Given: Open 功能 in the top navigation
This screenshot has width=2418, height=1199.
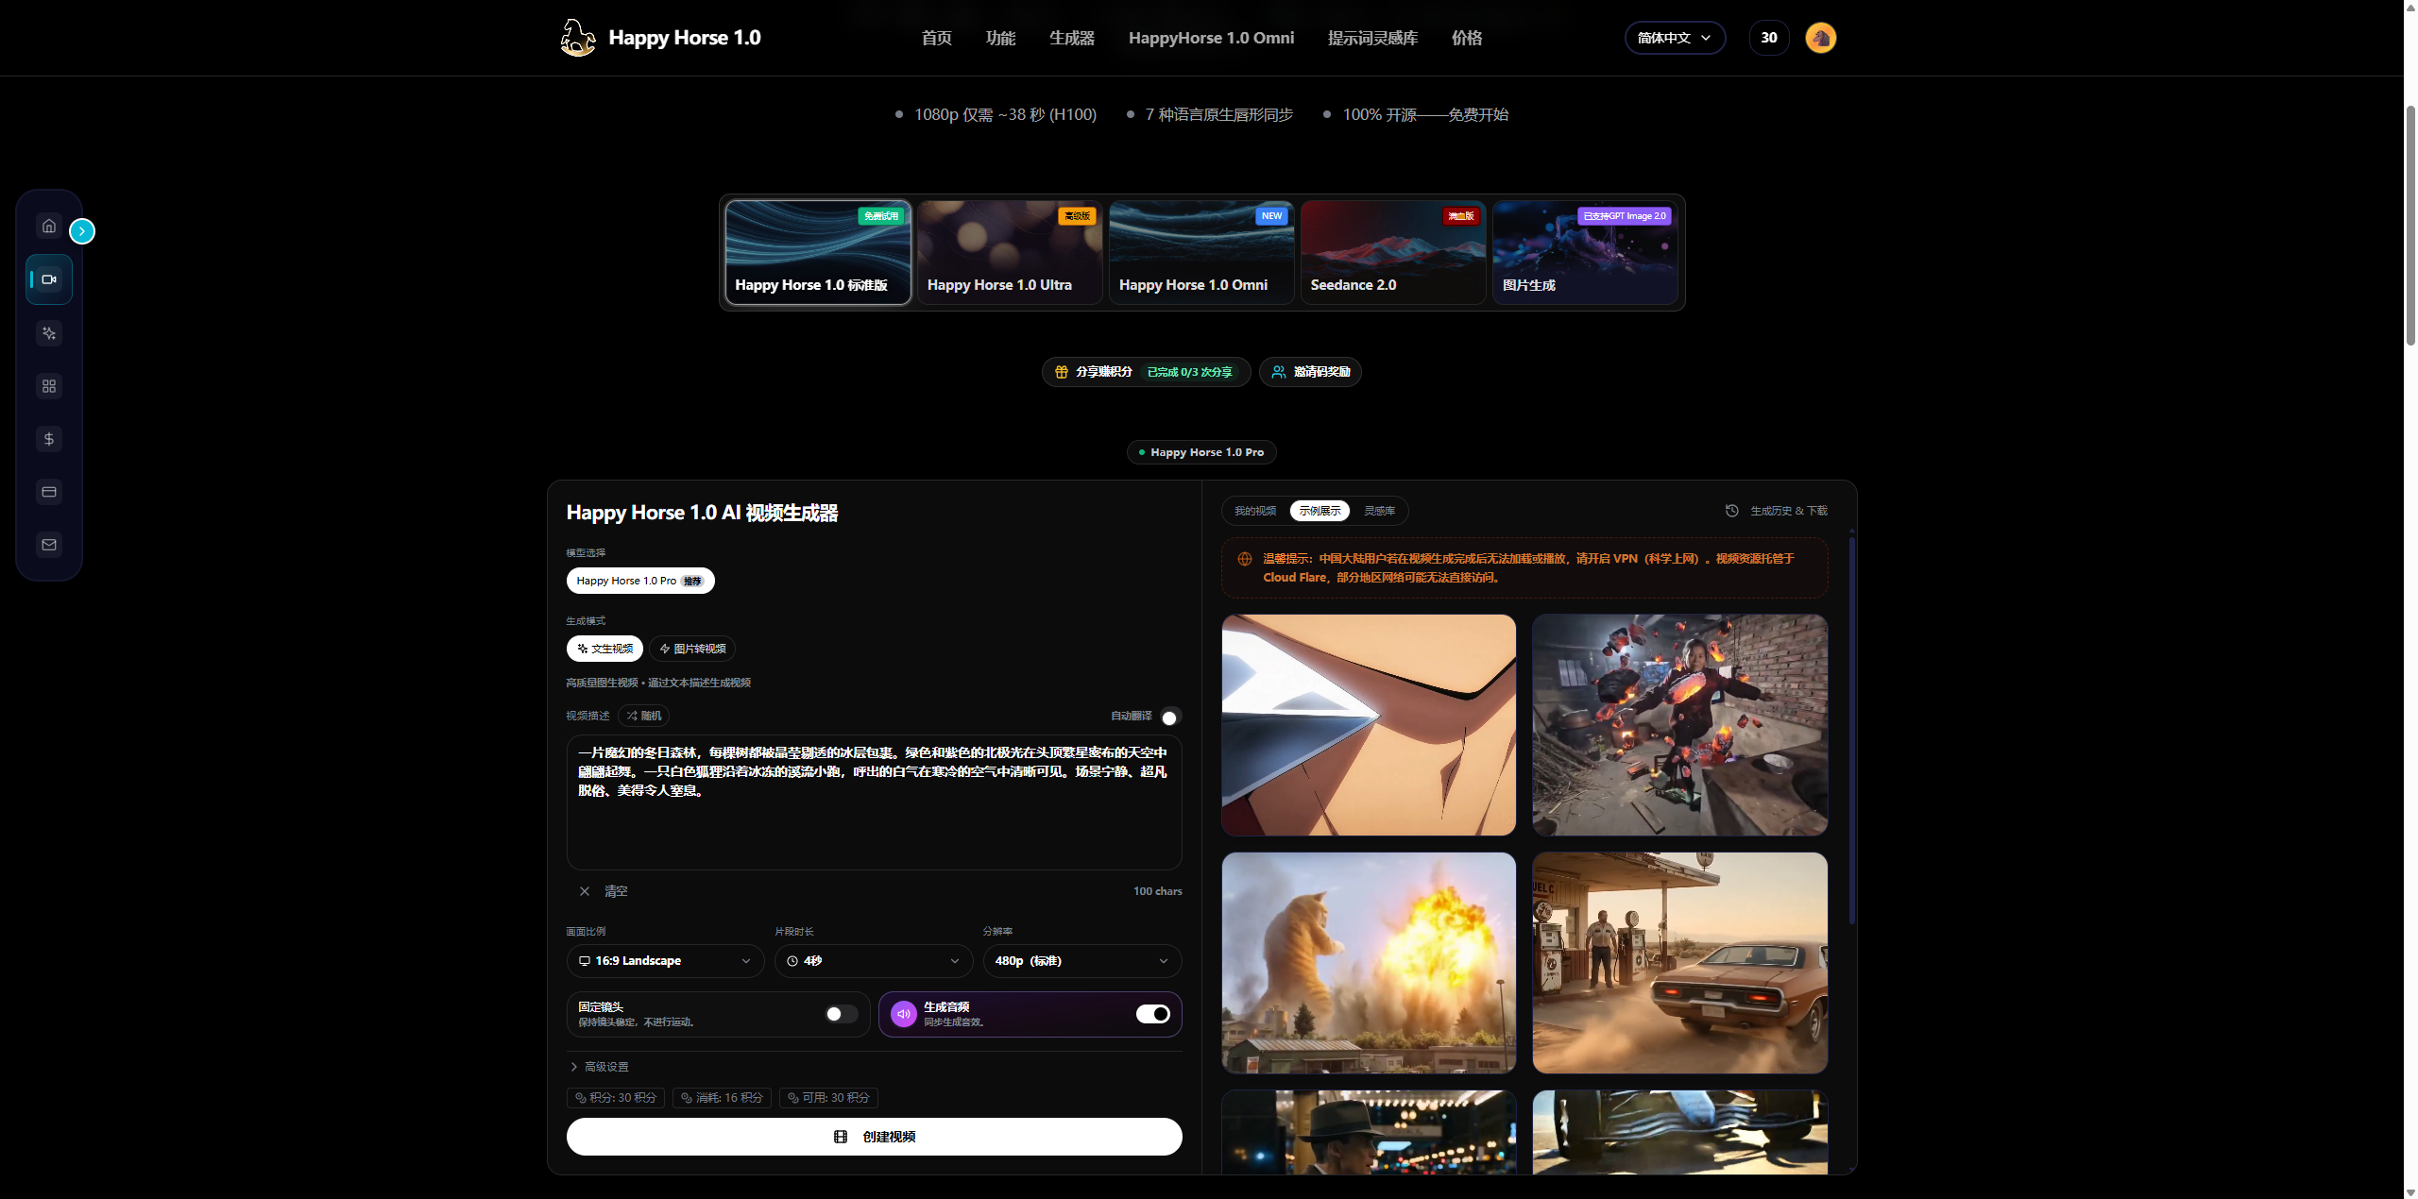Looking at the screenshot, I should tap(1001, 38).
